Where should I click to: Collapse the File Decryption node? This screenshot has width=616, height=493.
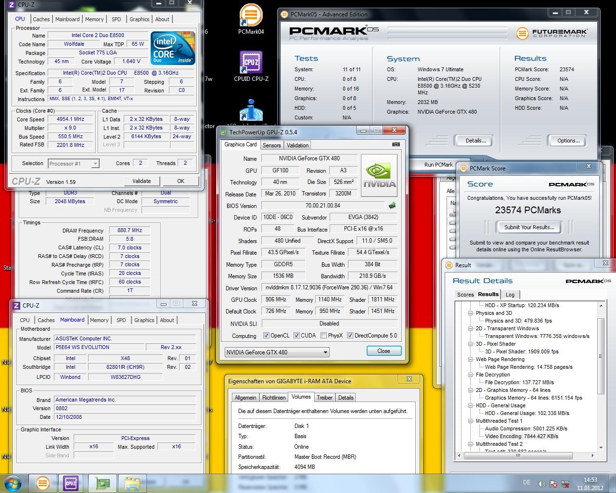coord(471,375)
